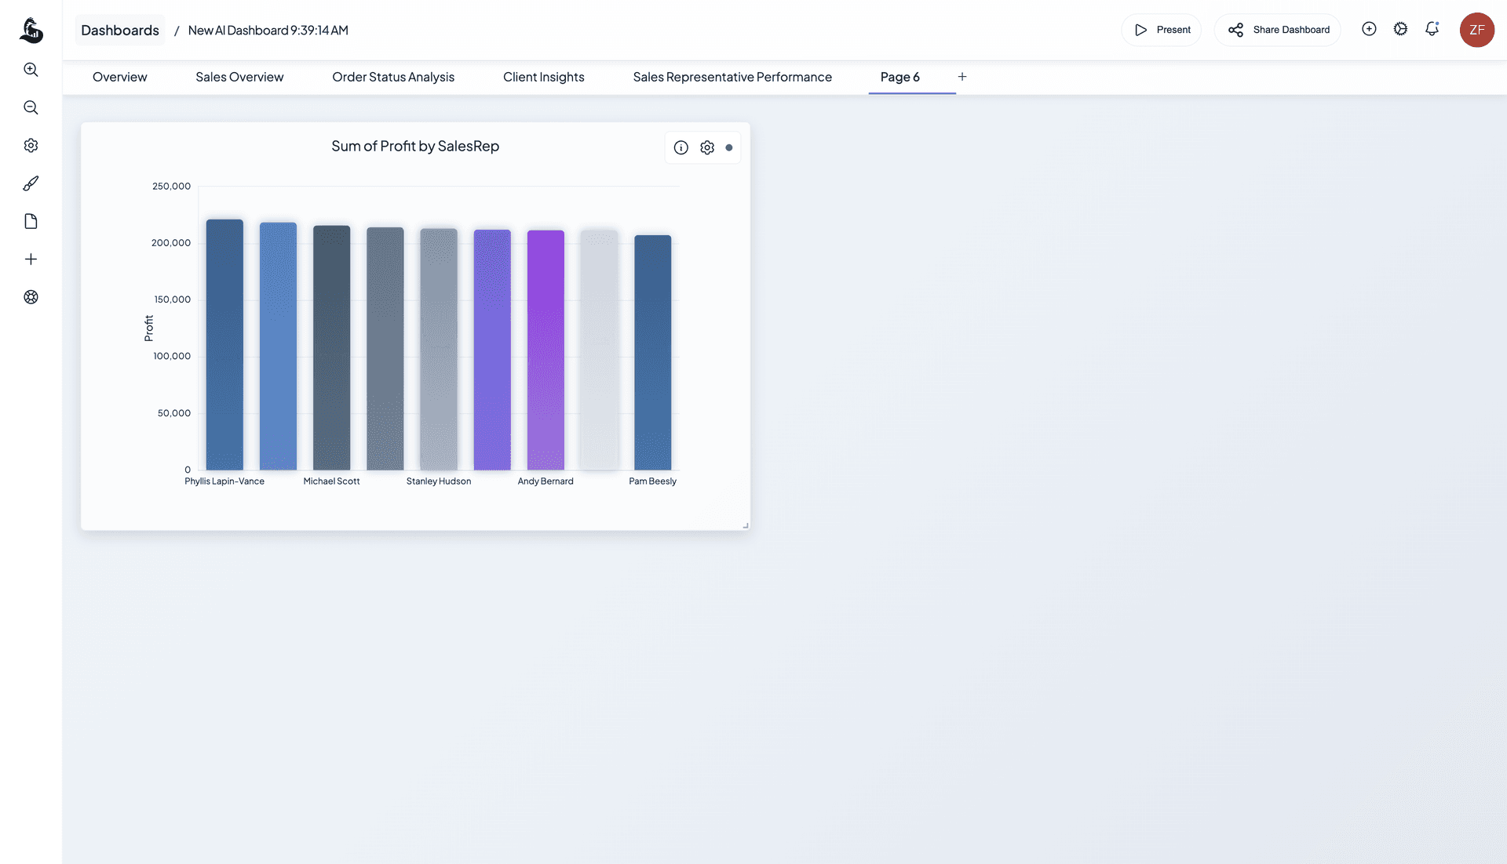Image resolution: width=1507 pixels, height=864 pixels.
Task: Click the New AI Dashboard title
Action: 268,30
